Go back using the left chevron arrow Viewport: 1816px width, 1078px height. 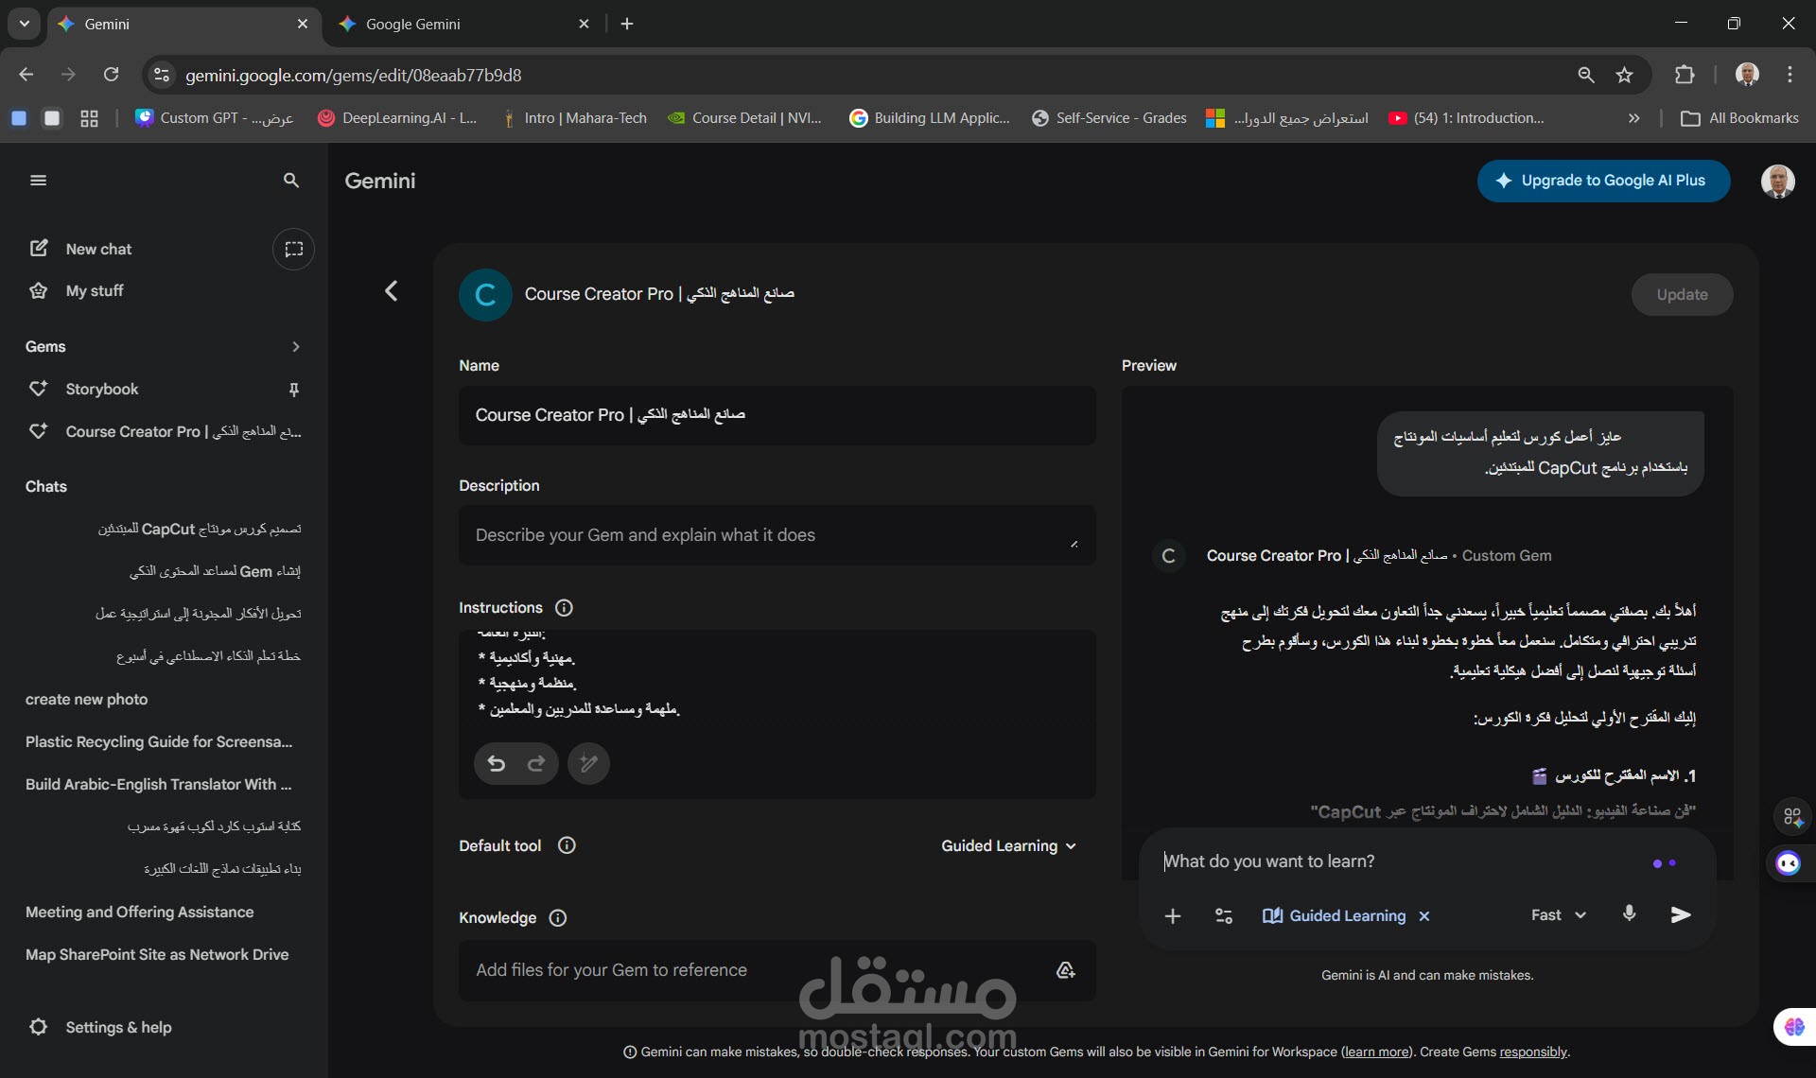(391, 291)
